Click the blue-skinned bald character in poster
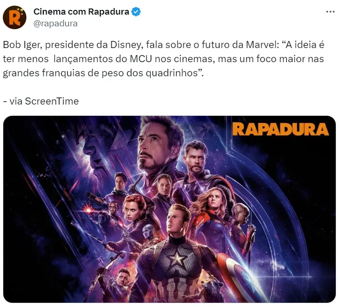The height and width of the screenshot is (307, 340). (148, 231)
